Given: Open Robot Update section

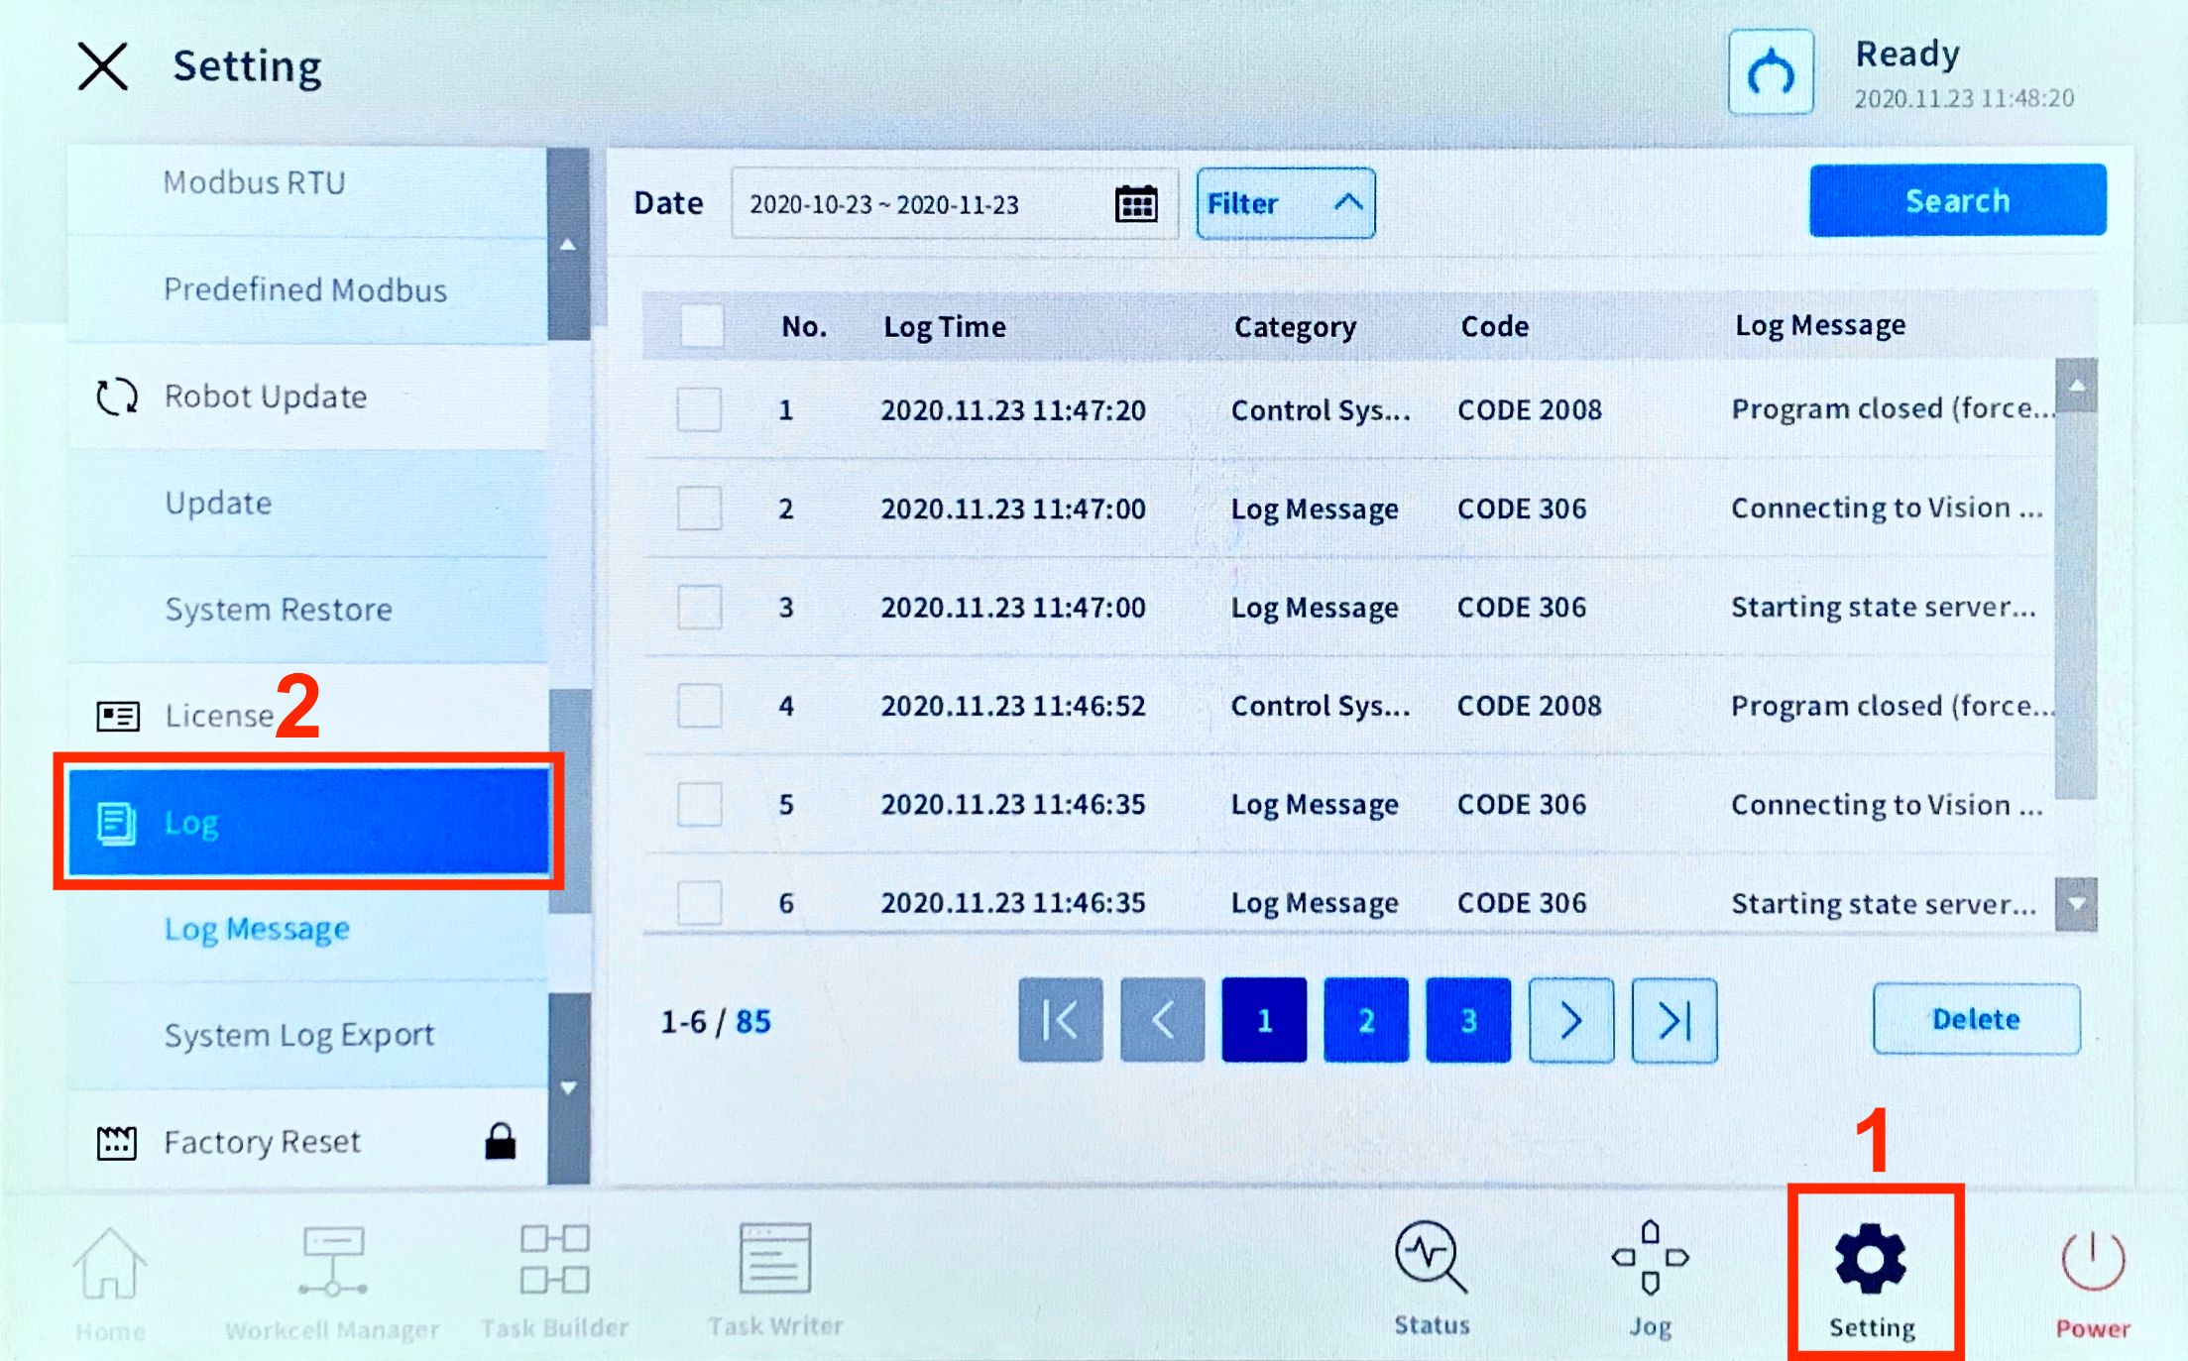Looking at the screenshot, I should [307, 397].
